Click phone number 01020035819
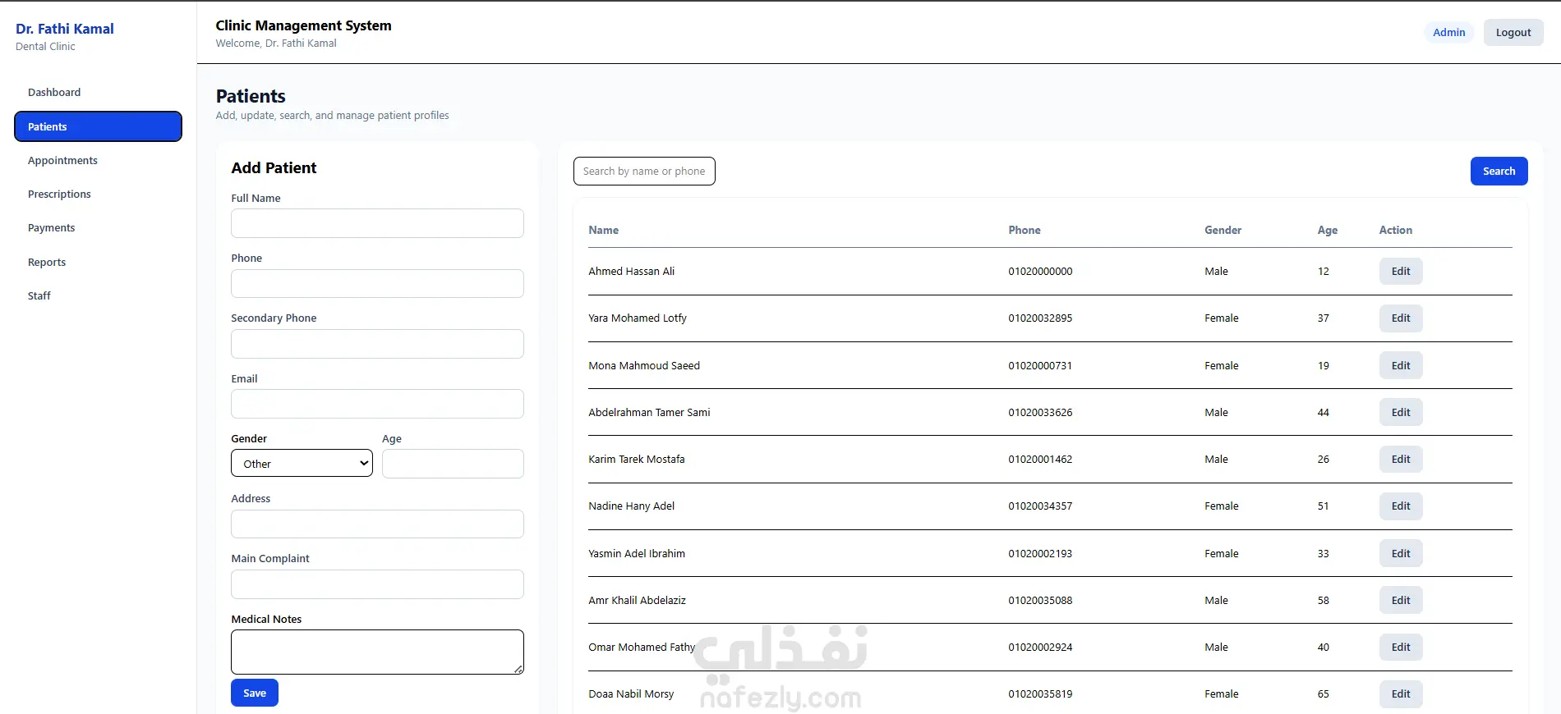This screenshot has height=714, width=1561. tap(1040, 694)
